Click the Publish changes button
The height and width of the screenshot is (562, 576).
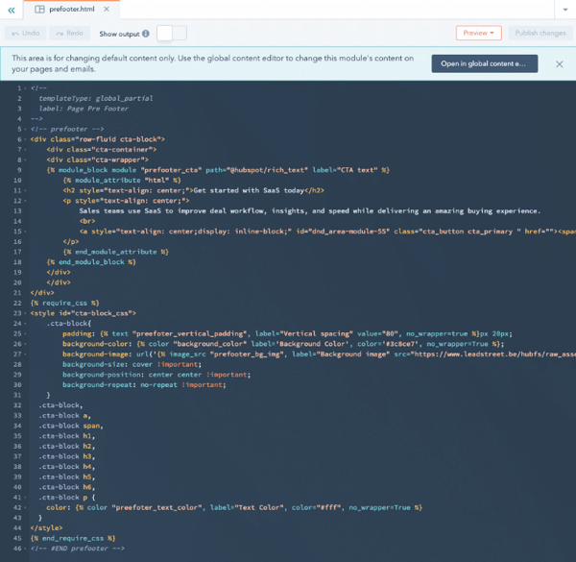540,33
